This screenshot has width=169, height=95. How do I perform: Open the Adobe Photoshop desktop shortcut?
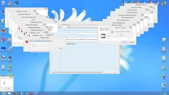16,3
